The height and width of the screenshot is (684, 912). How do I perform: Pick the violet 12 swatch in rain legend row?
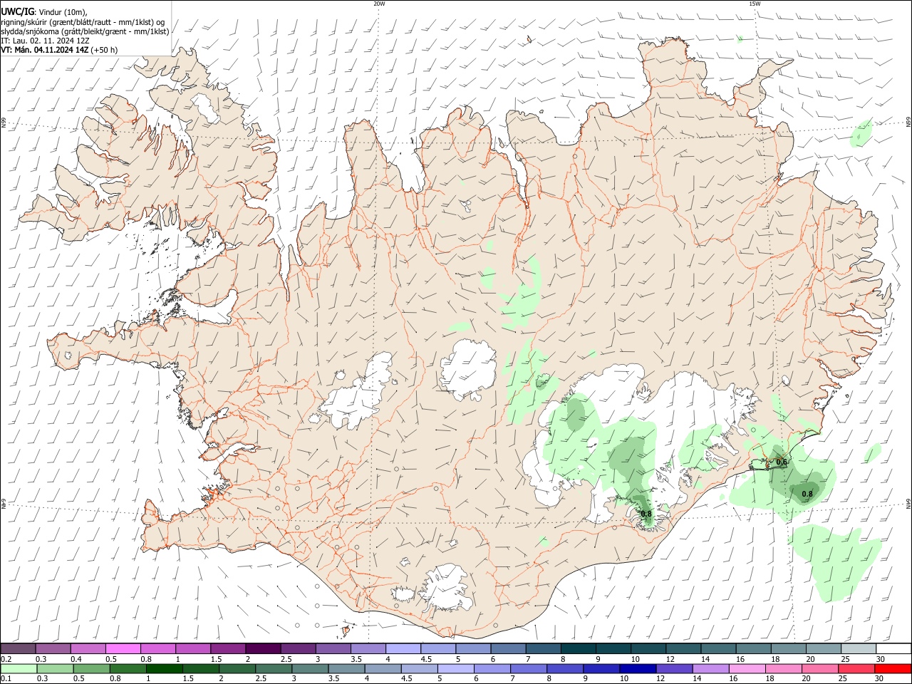click(673, 668)
